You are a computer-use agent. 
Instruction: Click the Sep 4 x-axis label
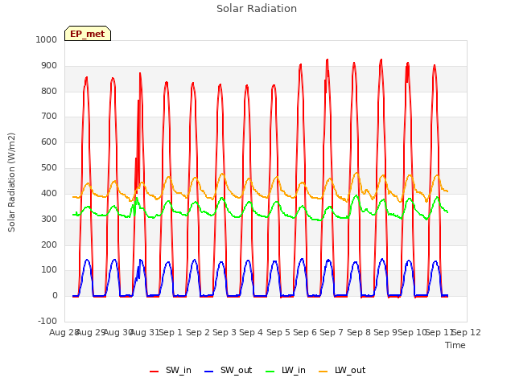tap(251, 332)
